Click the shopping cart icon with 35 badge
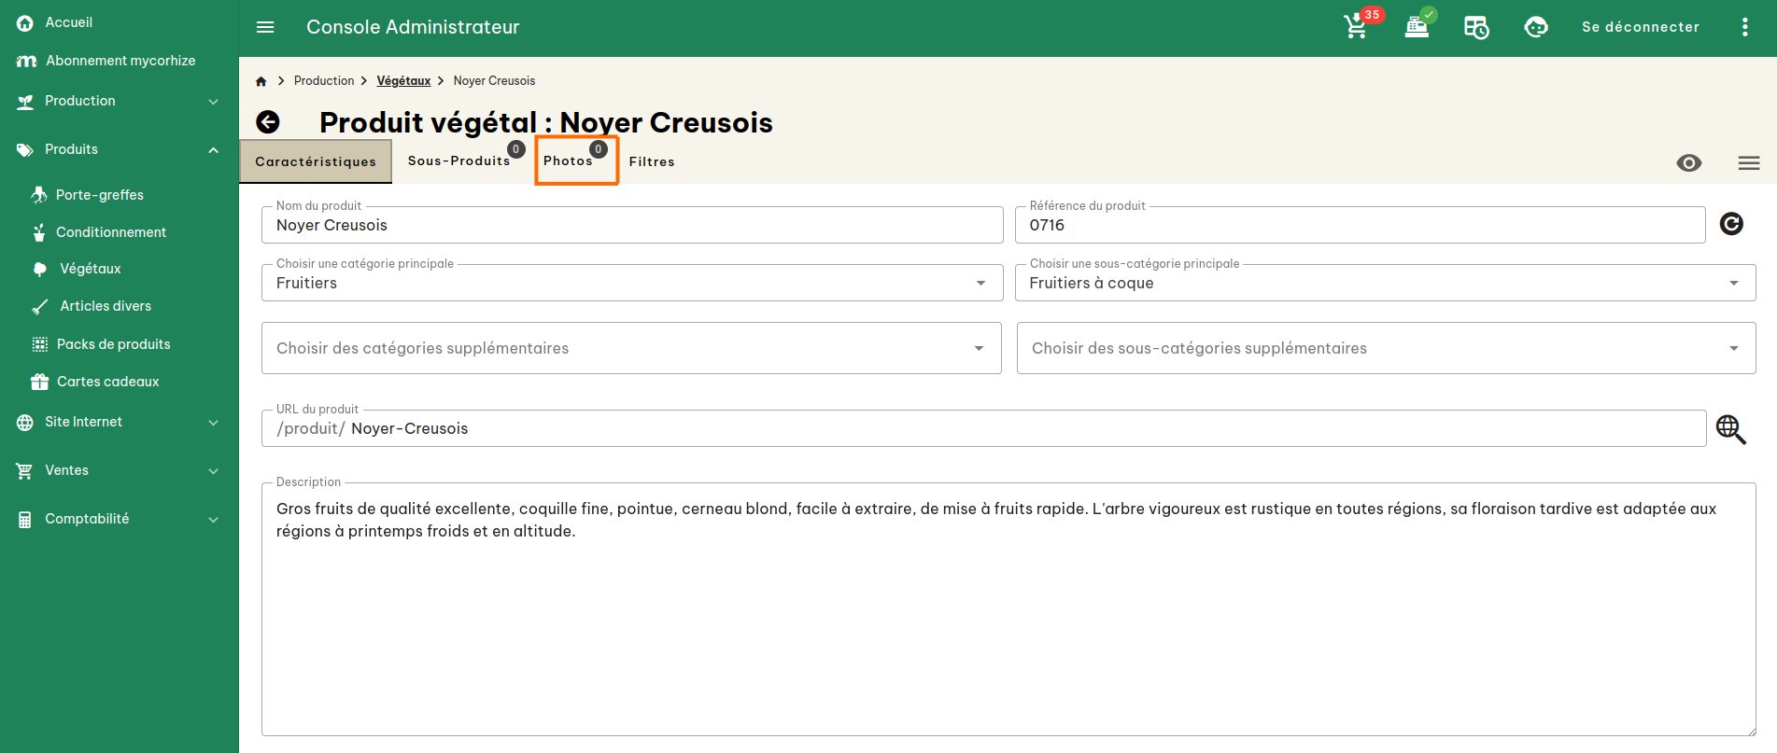This screenshot has height=753, width=1777. 1356,27
